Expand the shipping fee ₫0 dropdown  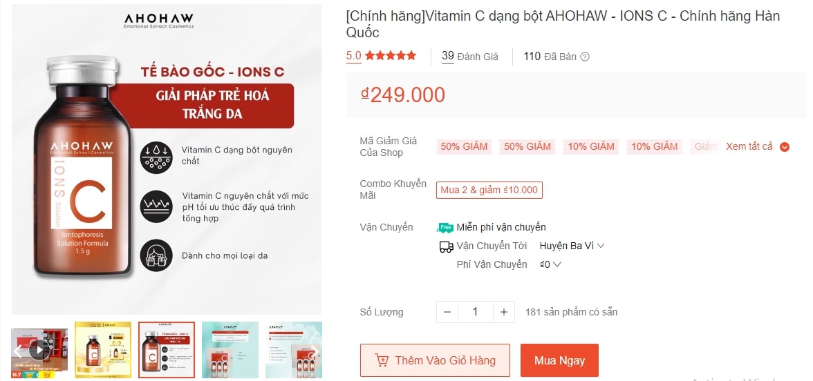(551, 264)
